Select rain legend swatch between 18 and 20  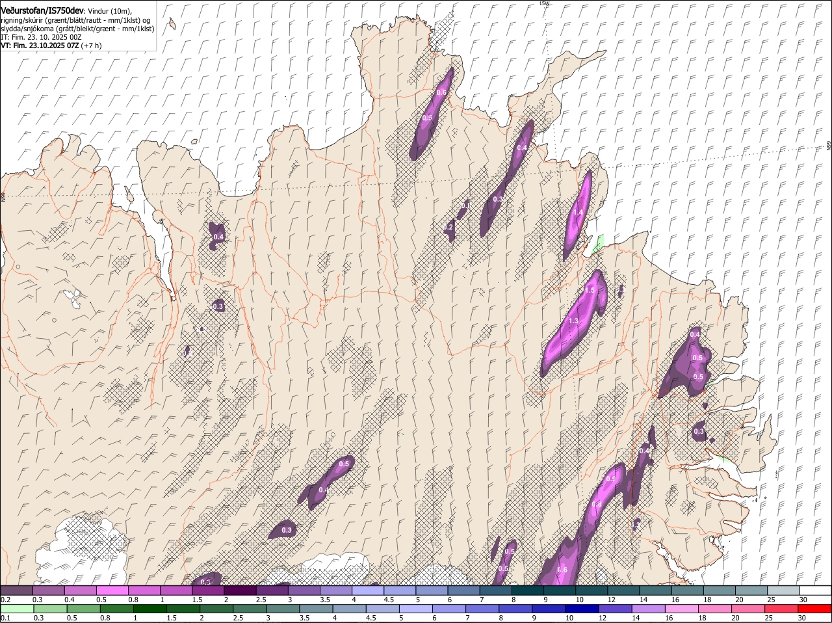714,609
